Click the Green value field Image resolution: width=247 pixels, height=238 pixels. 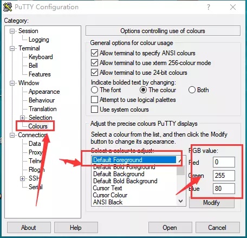[224, 176]
